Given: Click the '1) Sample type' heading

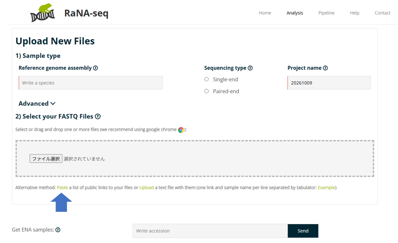Looking at the screenshot, I should point(38,56).
